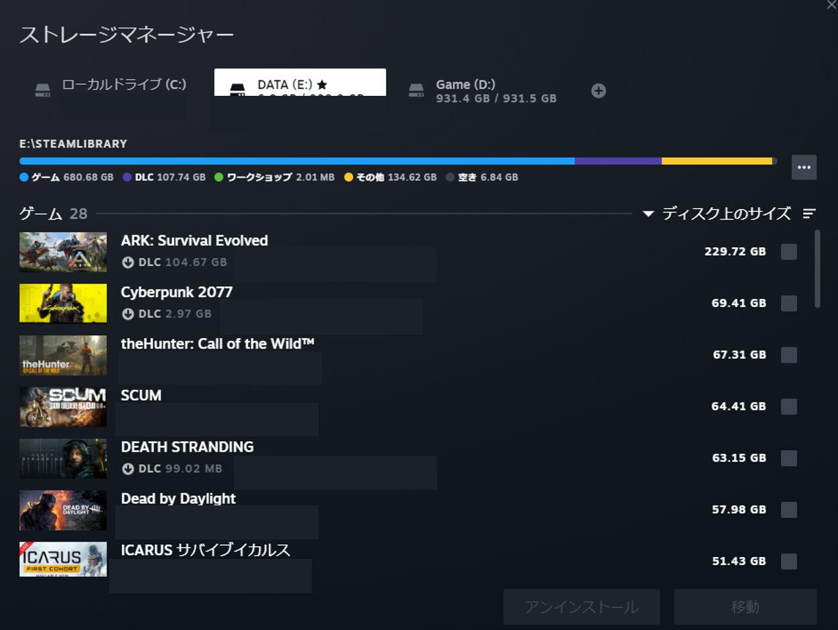Click the DLC 2.97 GB label
Image resolution: width=838 pixels, height=630 pixels.
[x=175, y=314]
